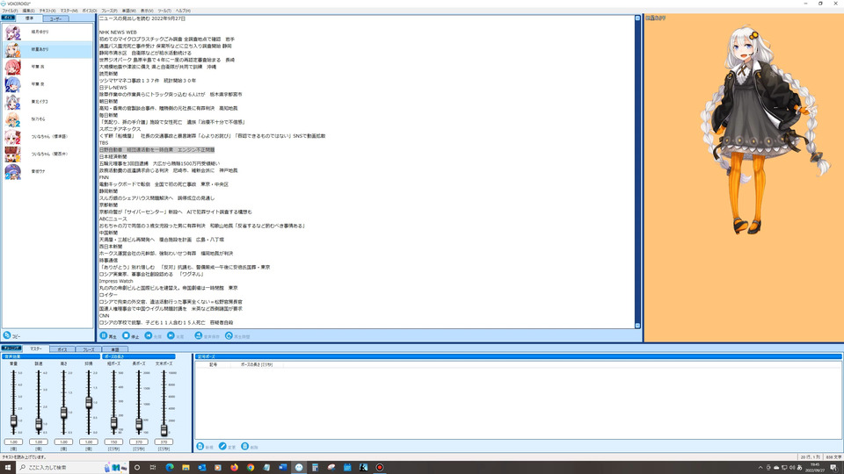Click the 新規 new pause symbol icon

tap(200, 447)
